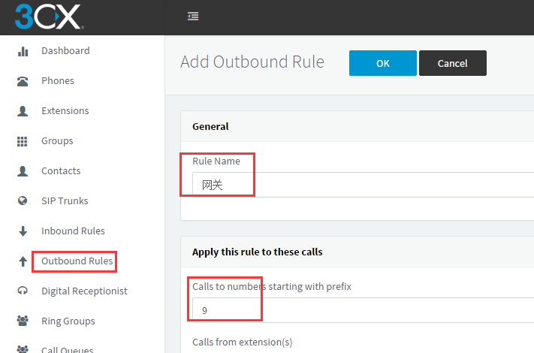534x353 pixels.
Task: Click the Phones telephone icon
Action: [x=23, y=81]
